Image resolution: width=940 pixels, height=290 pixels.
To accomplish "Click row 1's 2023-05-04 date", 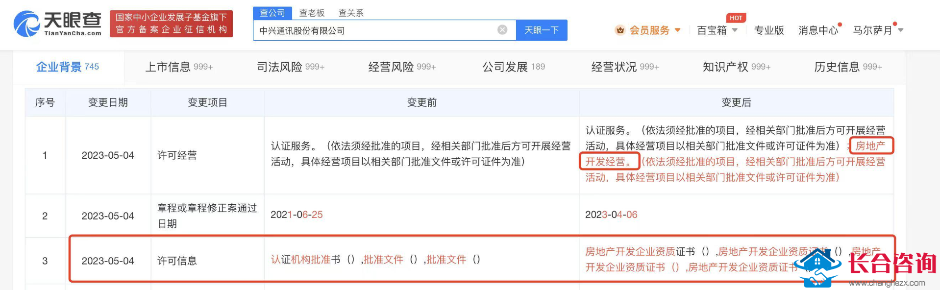I will (108, 155).
